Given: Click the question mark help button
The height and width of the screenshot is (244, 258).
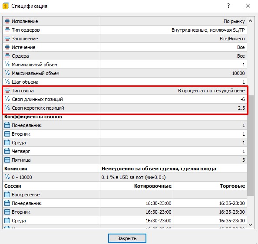Looking at the screenshot, I should [x=228, y=6].
